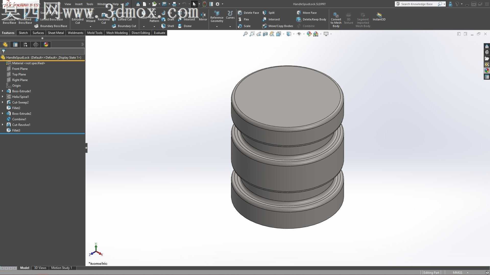
Task: Open the Motion Study 1 tab
Action: click(62, 268)
